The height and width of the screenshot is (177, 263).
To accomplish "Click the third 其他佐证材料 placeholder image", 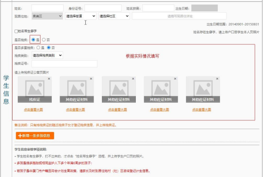I will 161,88.
